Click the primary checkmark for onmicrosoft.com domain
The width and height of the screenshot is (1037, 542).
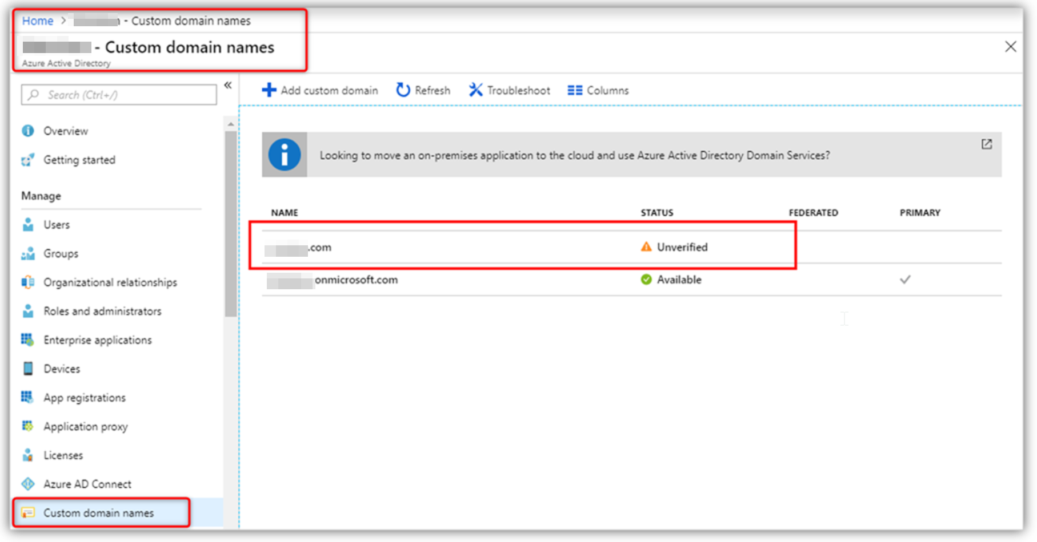point(905,279)
